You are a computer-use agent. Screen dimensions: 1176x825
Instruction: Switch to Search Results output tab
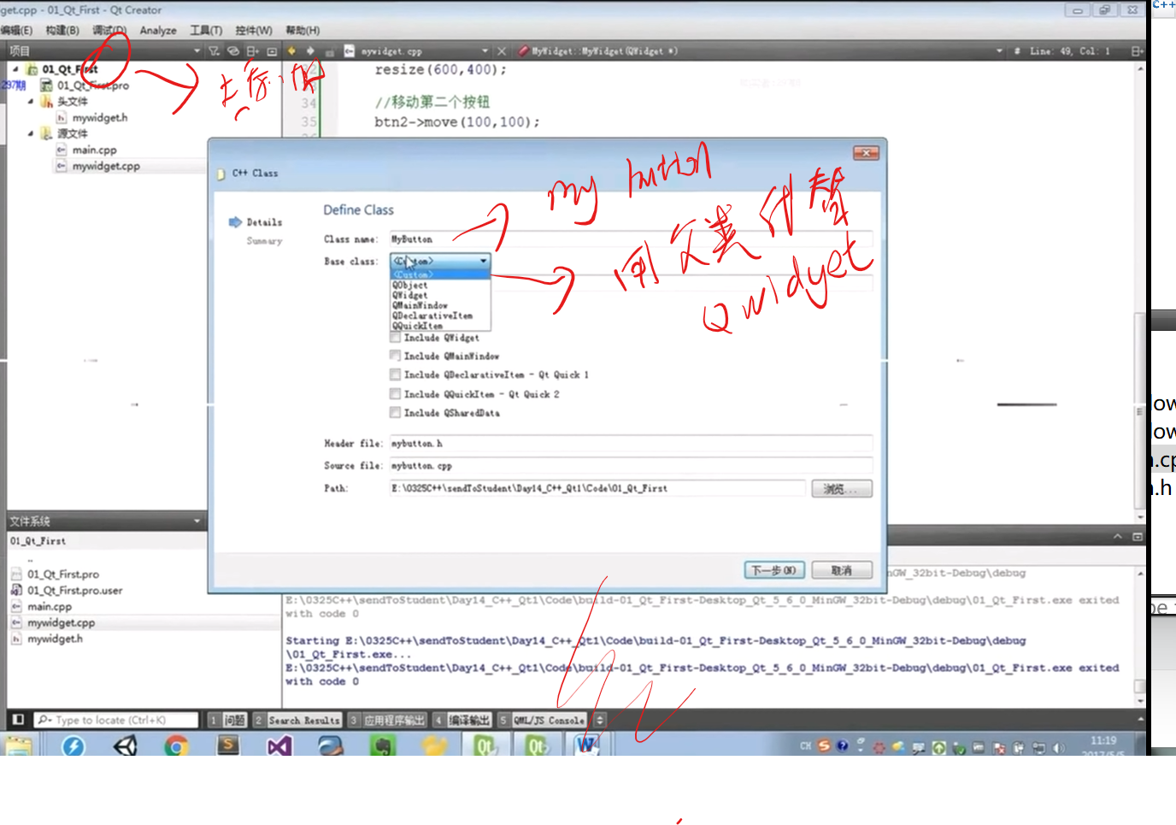(297, 720)
